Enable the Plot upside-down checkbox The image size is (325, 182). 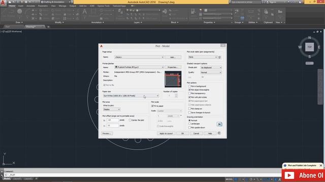pyautogui.click(x=189, y=127)
